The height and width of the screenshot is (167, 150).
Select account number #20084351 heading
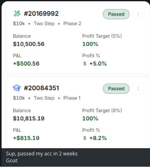pyautogui.click(x=41, y=88)
